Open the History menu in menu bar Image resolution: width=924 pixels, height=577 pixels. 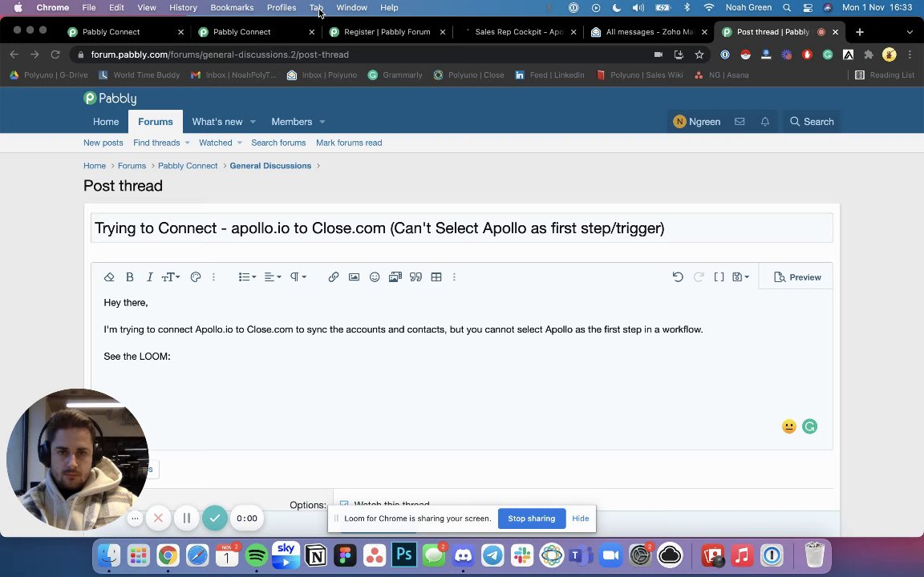[x=183, y=8]
